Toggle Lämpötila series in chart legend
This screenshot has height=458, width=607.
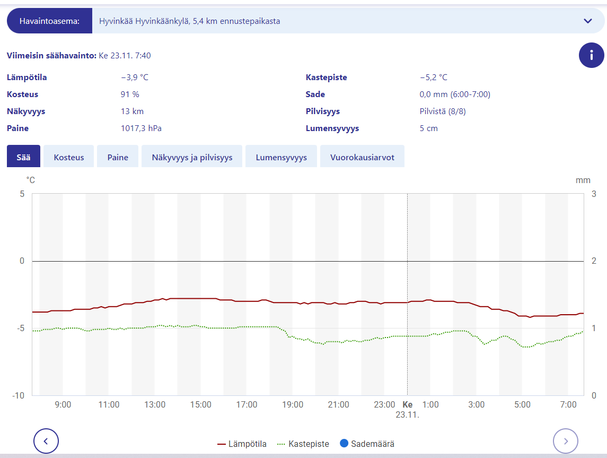[248, 444]
